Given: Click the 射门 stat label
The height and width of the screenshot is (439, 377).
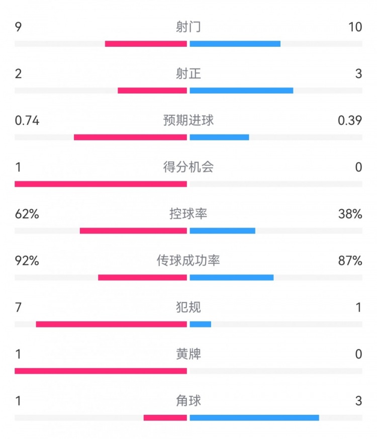Looking at the screenshot, I should pos(189,27).
